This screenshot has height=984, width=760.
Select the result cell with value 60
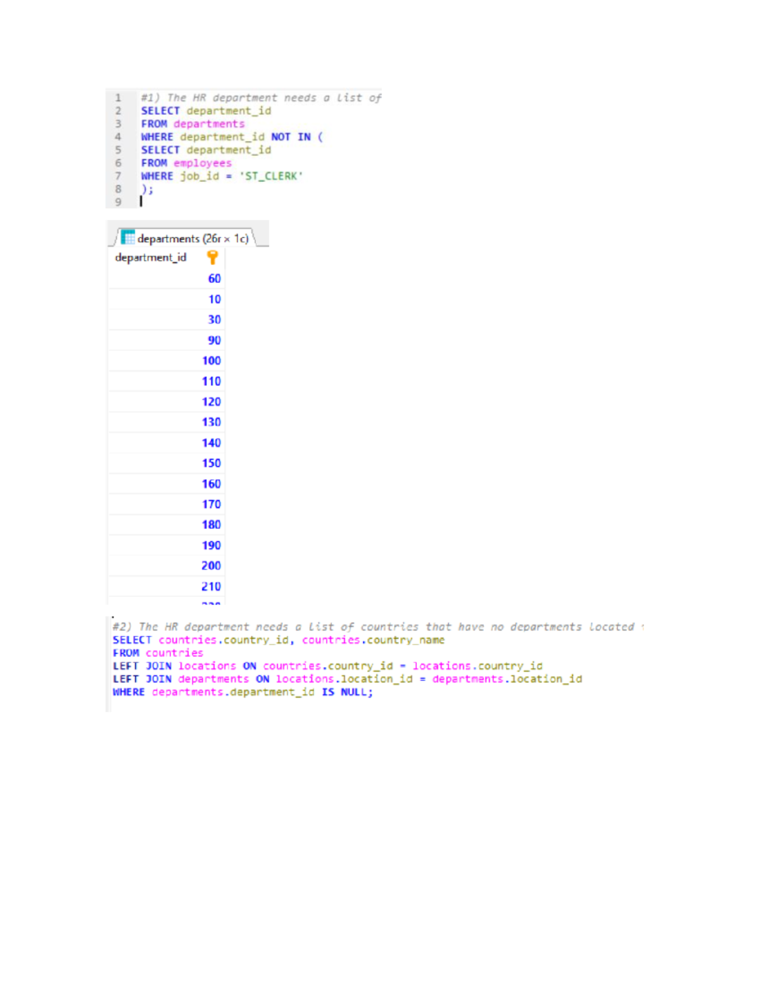click(167, 278)
